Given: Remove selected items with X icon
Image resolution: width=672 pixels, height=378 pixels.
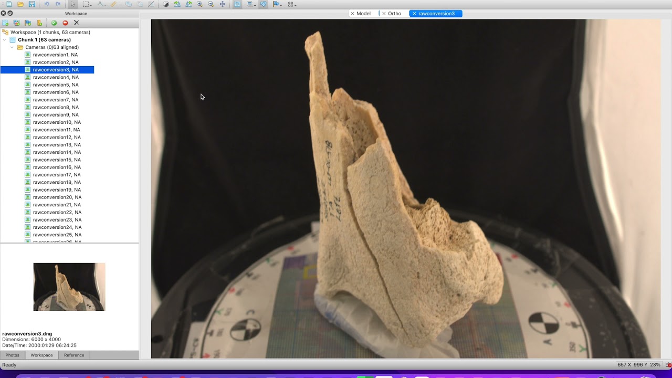Looking at the screenshot, I should point(76,23).
